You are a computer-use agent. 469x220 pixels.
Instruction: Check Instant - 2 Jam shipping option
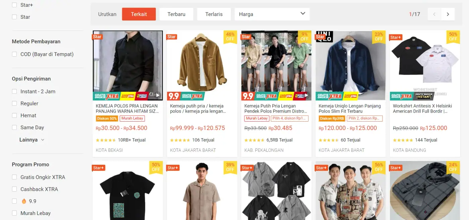14,91
